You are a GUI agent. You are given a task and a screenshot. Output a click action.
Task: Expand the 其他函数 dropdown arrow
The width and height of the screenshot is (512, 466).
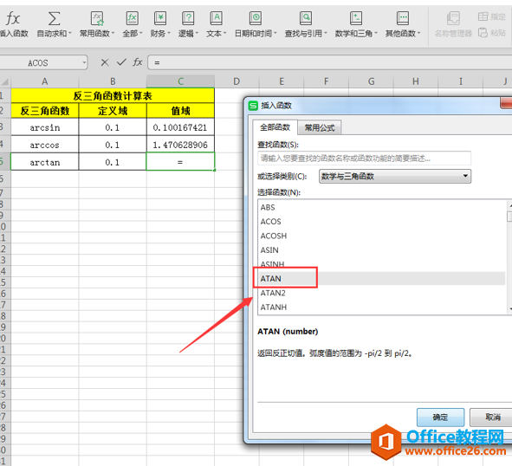pyautogui.click(x=419, y=33)
